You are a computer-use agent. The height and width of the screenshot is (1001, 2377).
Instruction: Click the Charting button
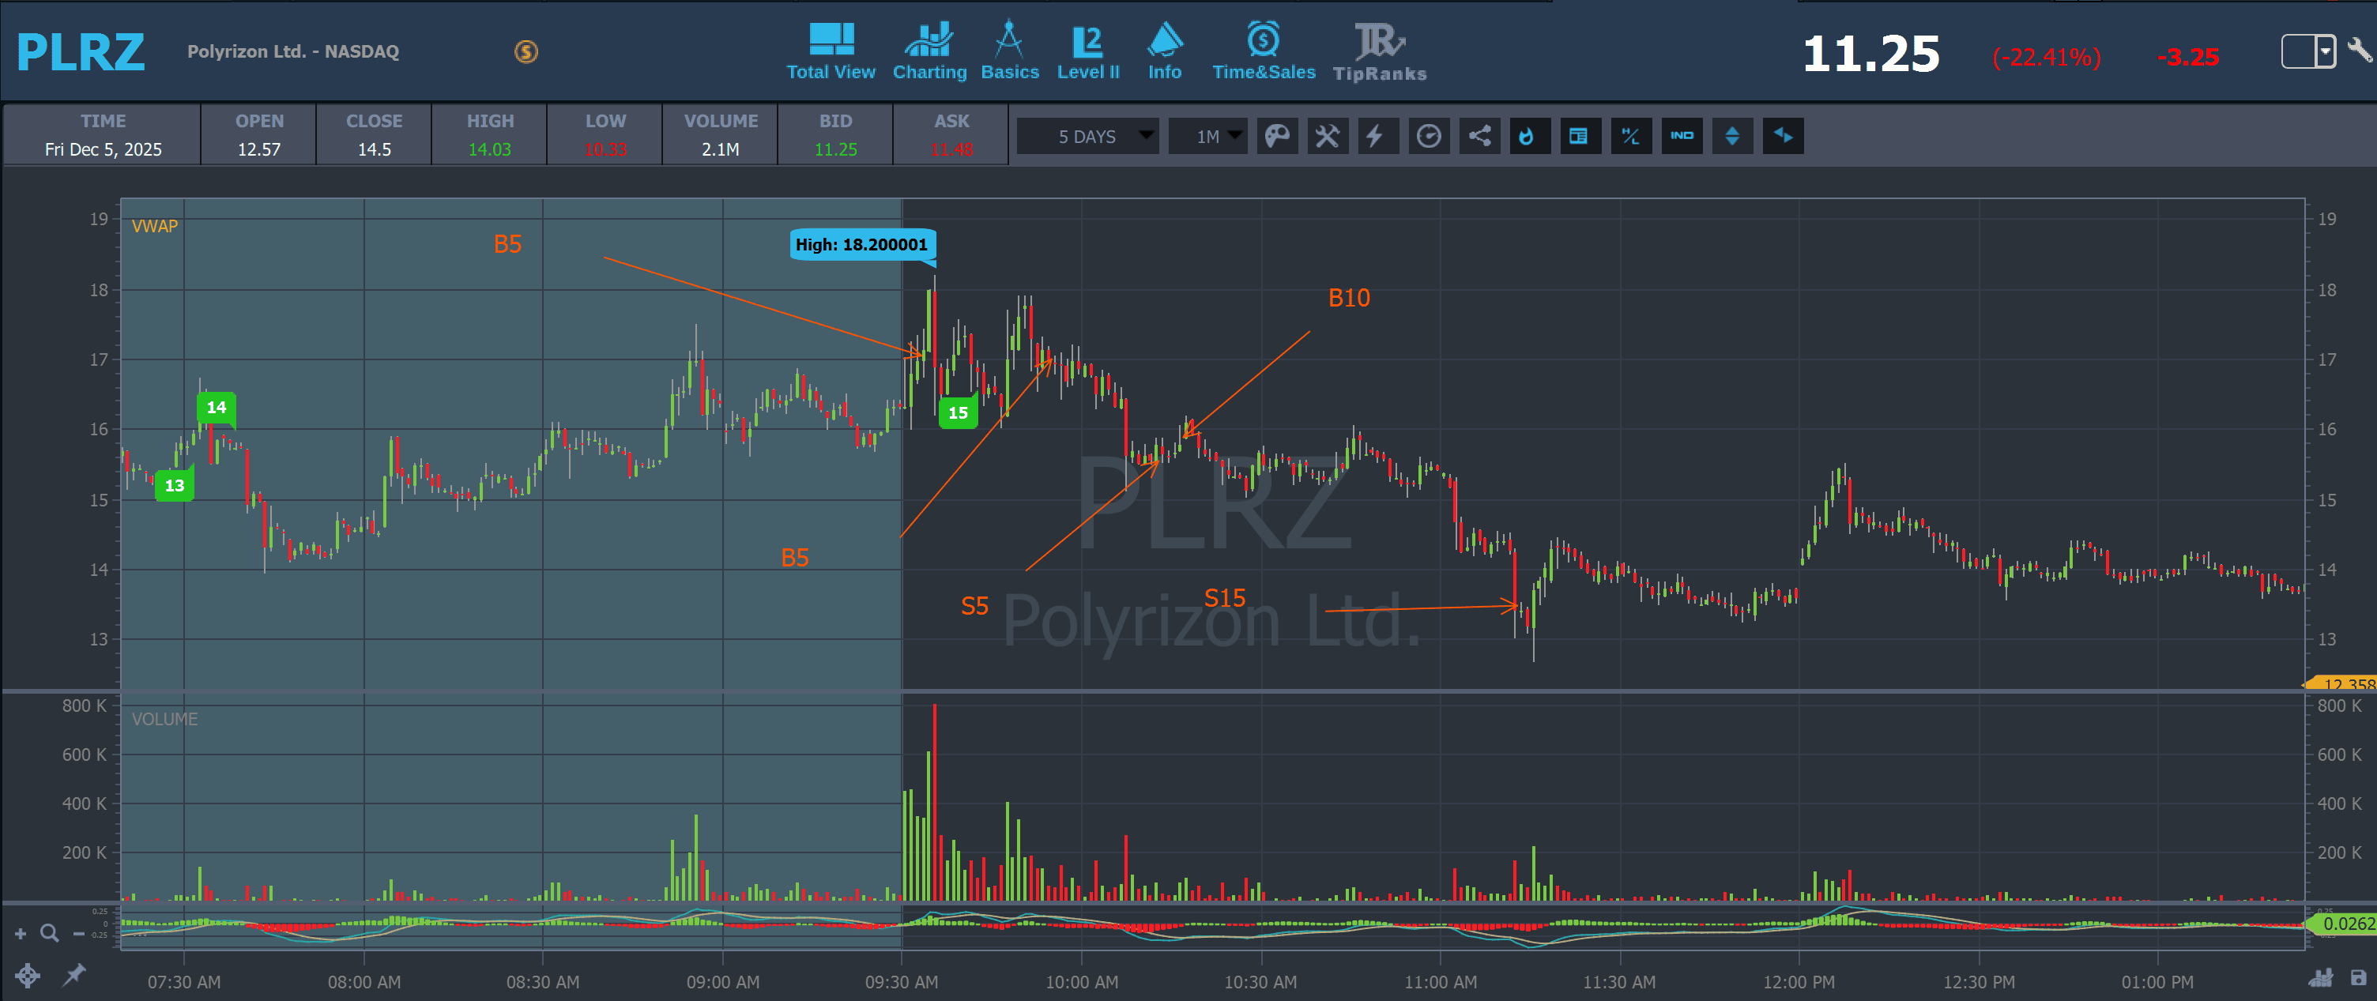tap(929, 51)
